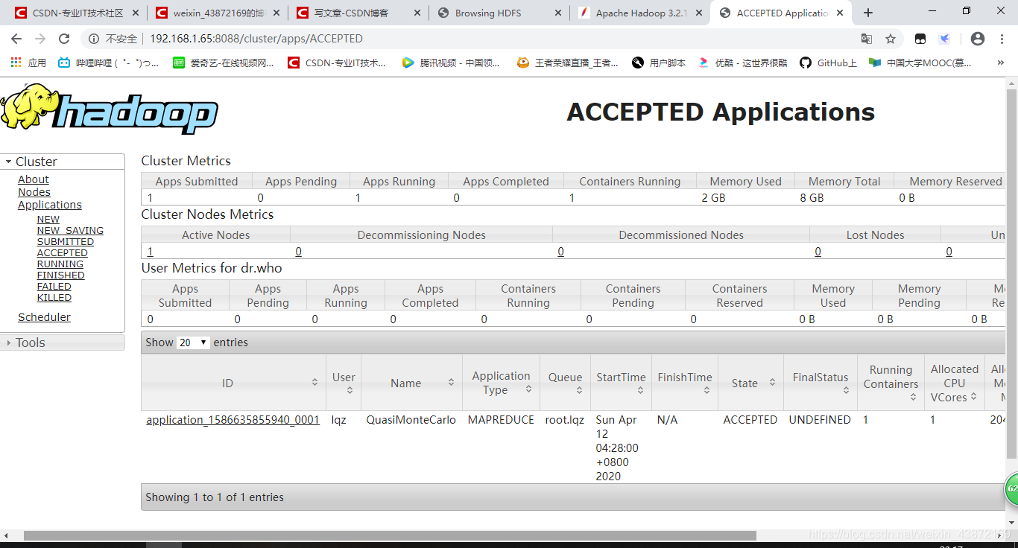The image size is (1018, 548).
Task: Sort table by User column header
Action: click(344, 383)
